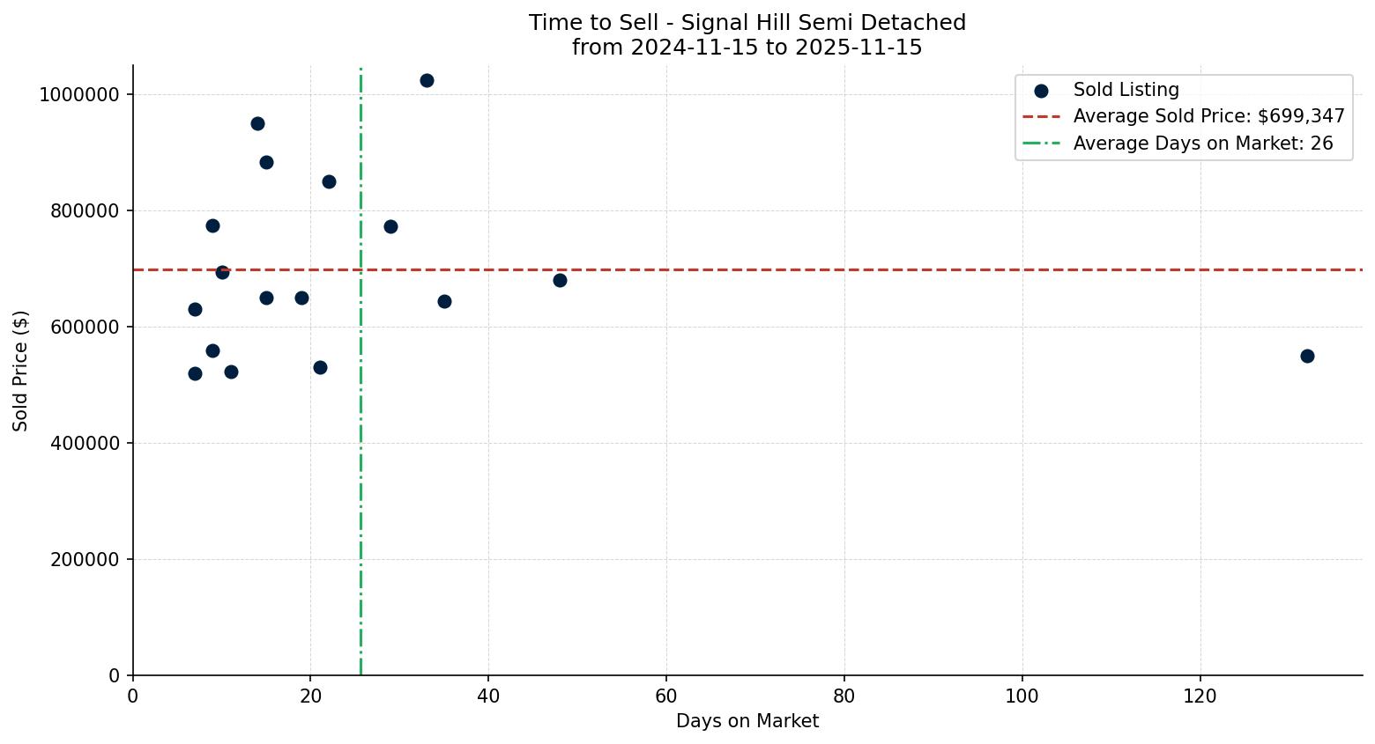The height and width of the screenshot is (744, 1375).
Task: Click the data point near 14 days, $950,000
Action: (x=257, y=123)
